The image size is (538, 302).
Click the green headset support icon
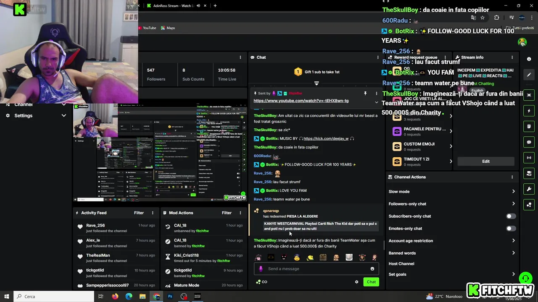tap(525, 278)
